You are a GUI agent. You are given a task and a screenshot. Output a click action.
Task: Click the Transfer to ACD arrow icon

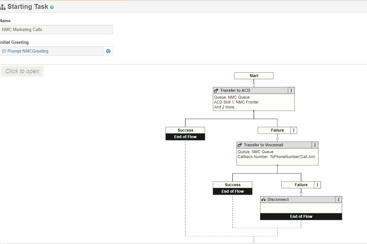tap(216, 90)
